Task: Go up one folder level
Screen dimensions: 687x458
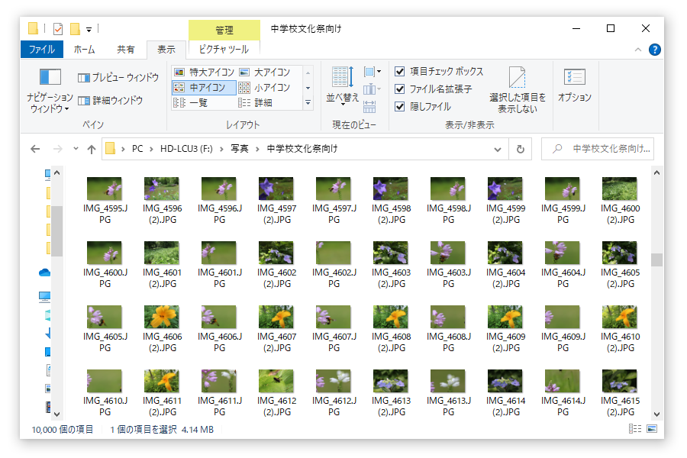Action: pyautogui.click(x=91, y=149)
